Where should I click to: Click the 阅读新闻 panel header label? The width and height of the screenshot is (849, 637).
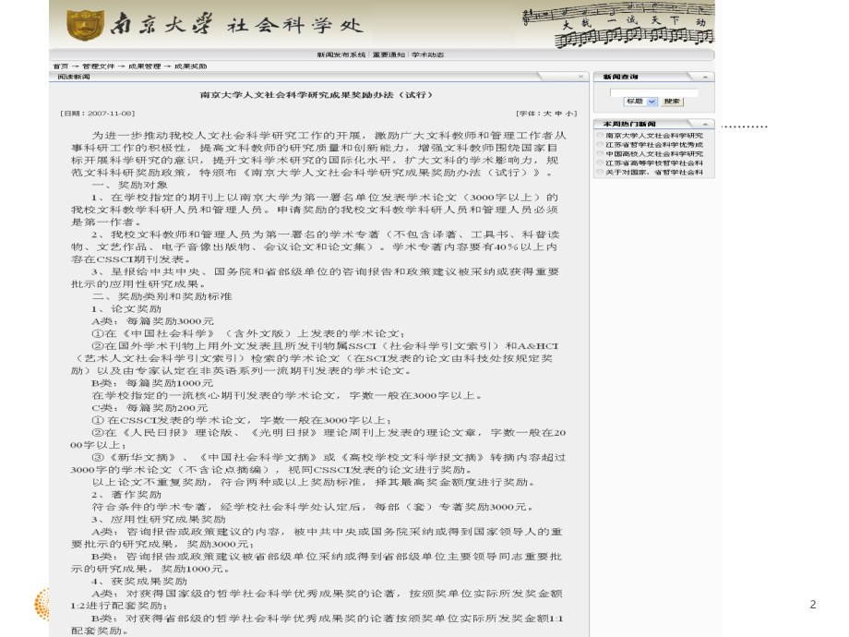click(74, 77)
